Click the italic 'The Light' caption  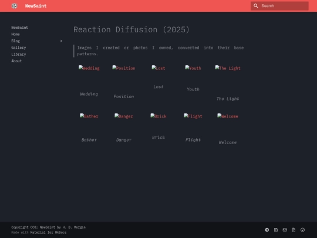pos(228,99)
